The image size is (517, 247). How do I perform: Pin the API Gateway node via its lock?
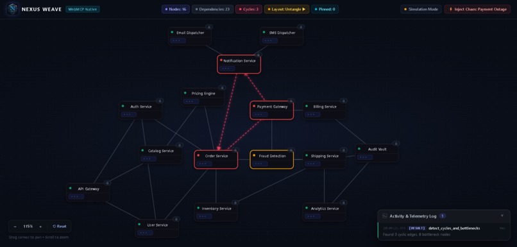tap(107, 183)
